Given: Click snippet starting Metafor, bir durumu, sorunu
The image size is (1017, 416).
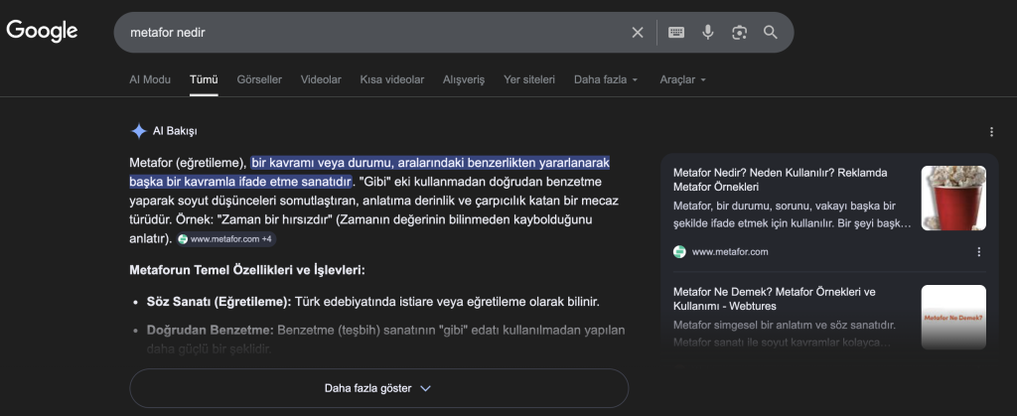Looking at the screenshot, I should point(792,215).
